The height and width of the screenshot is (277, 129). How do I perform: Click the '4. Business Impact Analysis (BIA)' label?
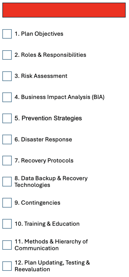(60, 97)
